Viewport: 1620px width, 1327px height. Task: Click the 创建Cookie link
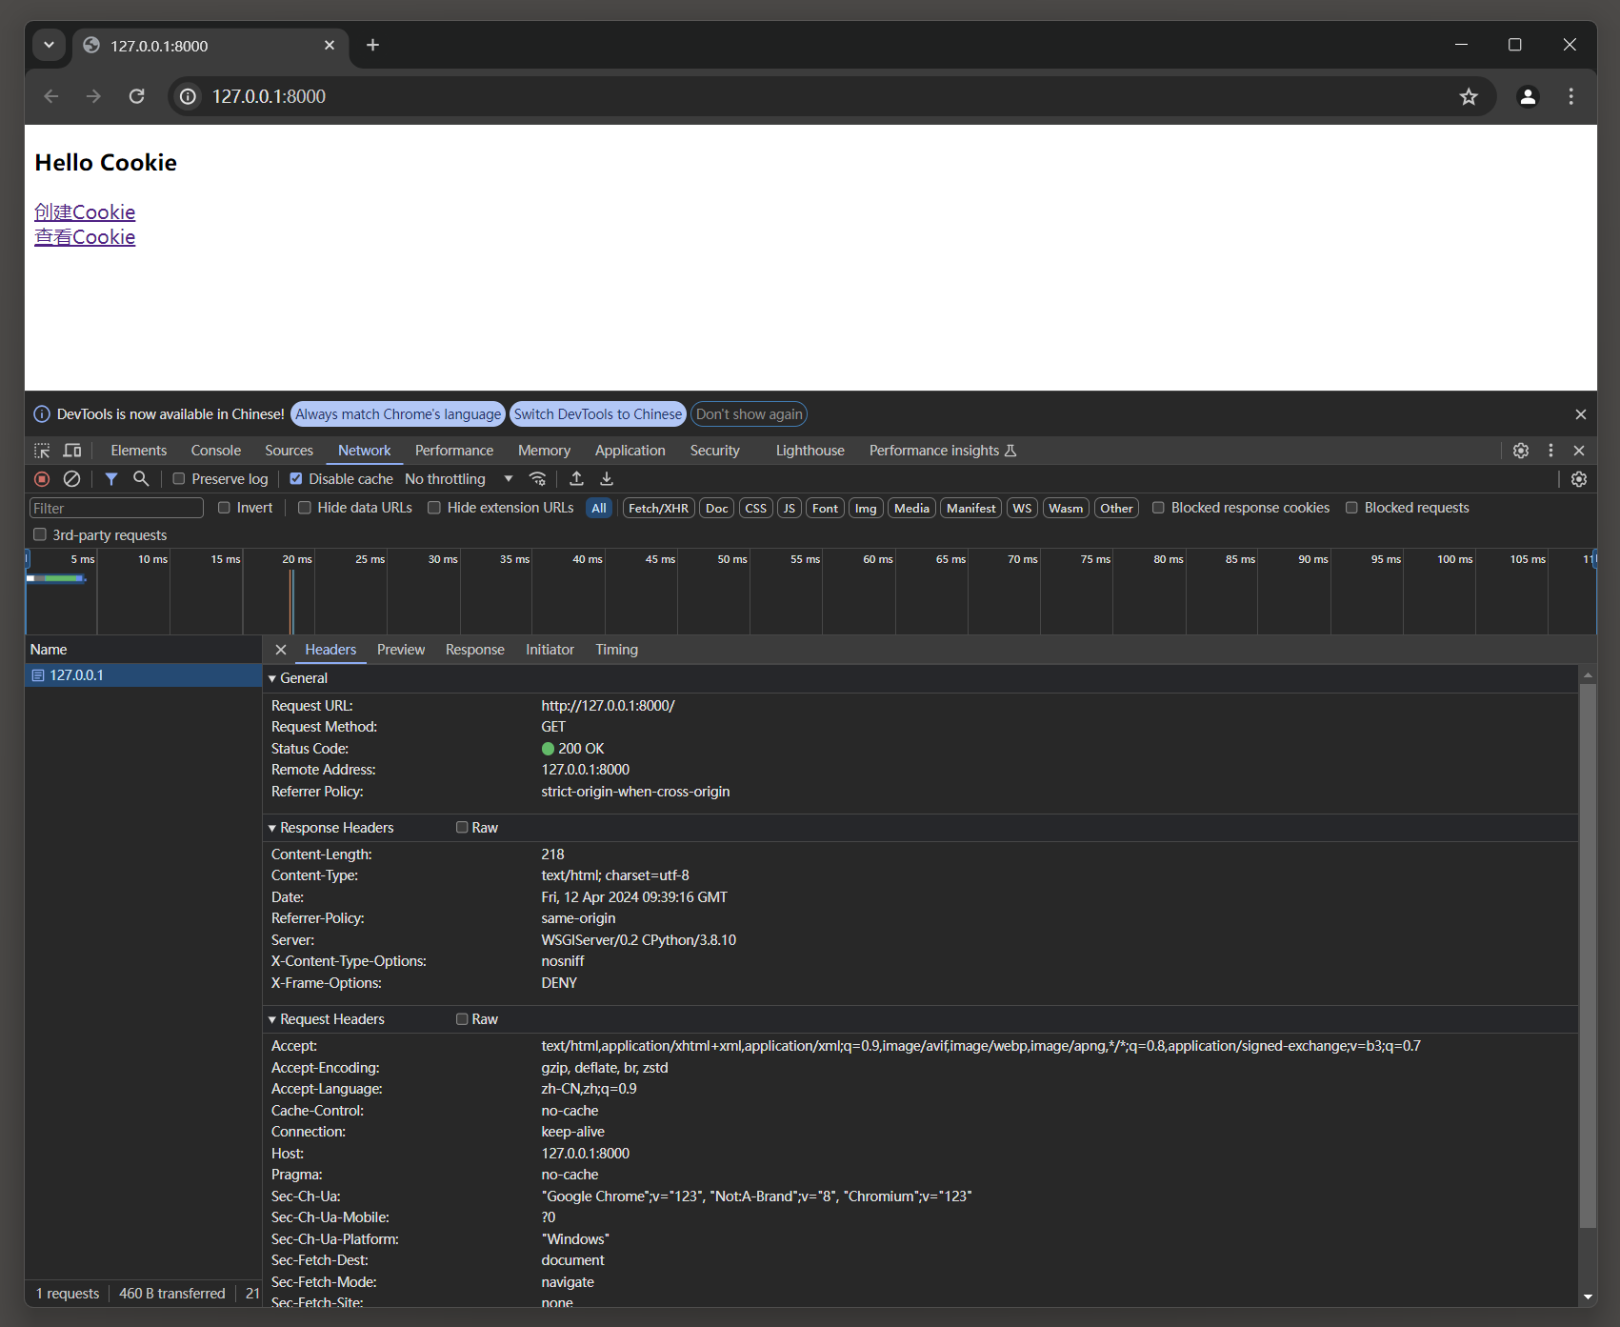(x=85, y=212)
